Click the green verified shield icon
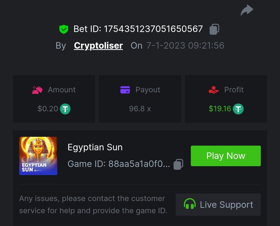This screenshot has width=280, height=226. (x=64, y=29)
